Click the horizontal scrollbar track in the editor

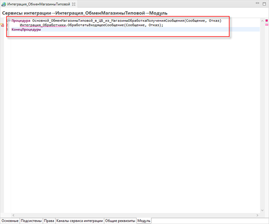pyautogui.click(x=134, y=215)
